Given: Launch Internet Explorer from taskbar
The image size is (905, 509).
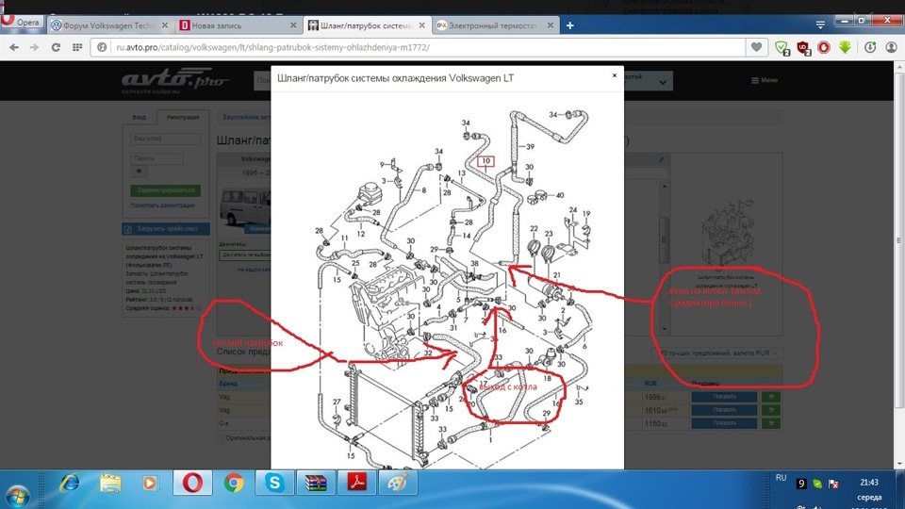Looking at the screenshot, I should pos(69,483).
